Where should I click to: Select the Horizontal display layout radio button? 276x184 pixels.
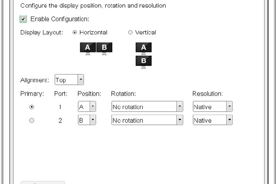[75, 33]
